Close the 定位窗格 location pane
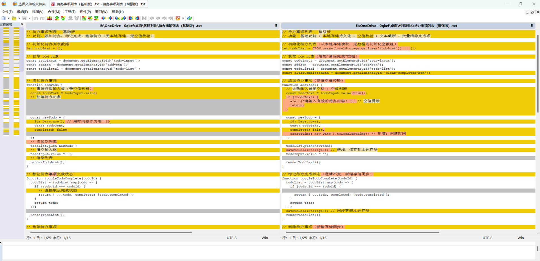This screenshot has width=540, height=261. [22, 24]
